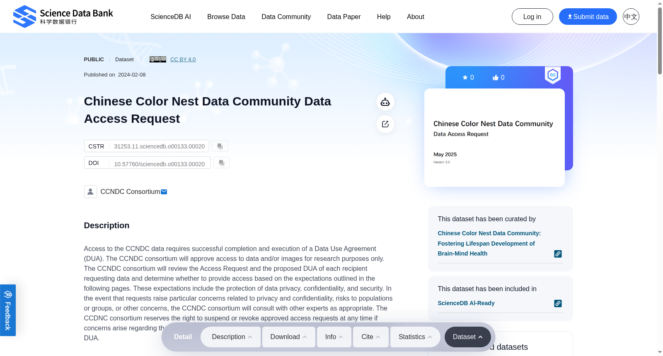663x356 pixels.
Task: Open the Dataset dropdown in bottom bar
Action: [x=468, y=337]
